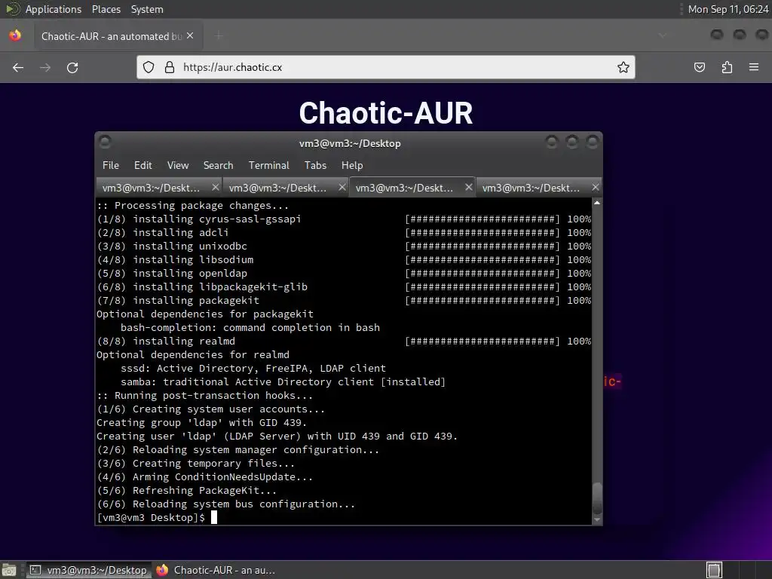Image resolution: width=772 pixels, height=579 pixels.
Task: Close the Chaotic-AUR browser tab
Action: 190,35
